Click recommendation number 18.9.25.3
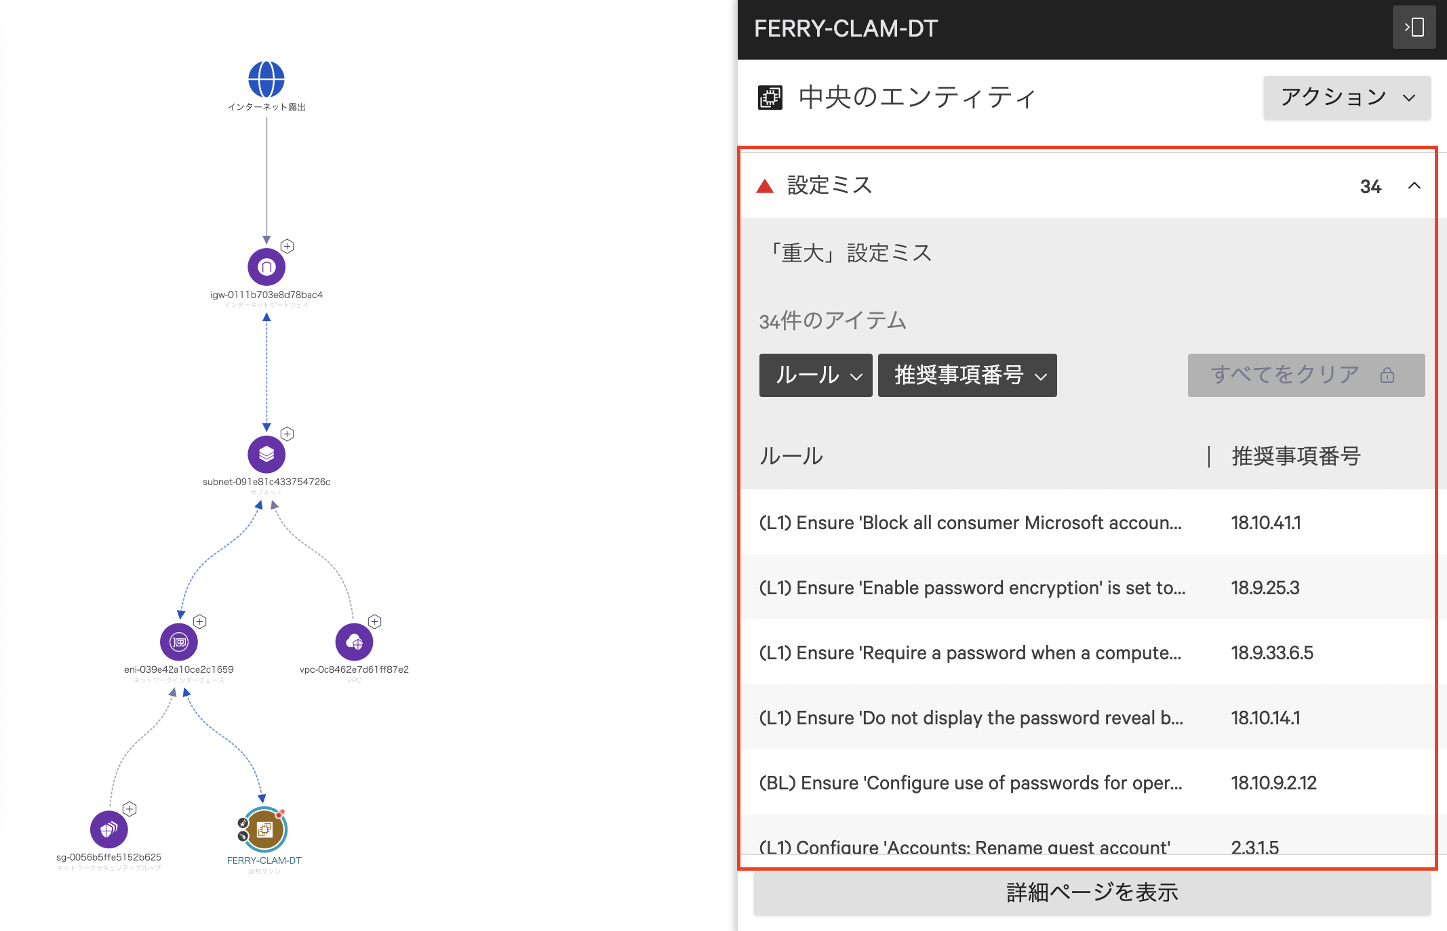 click(x=1265, y=587)
